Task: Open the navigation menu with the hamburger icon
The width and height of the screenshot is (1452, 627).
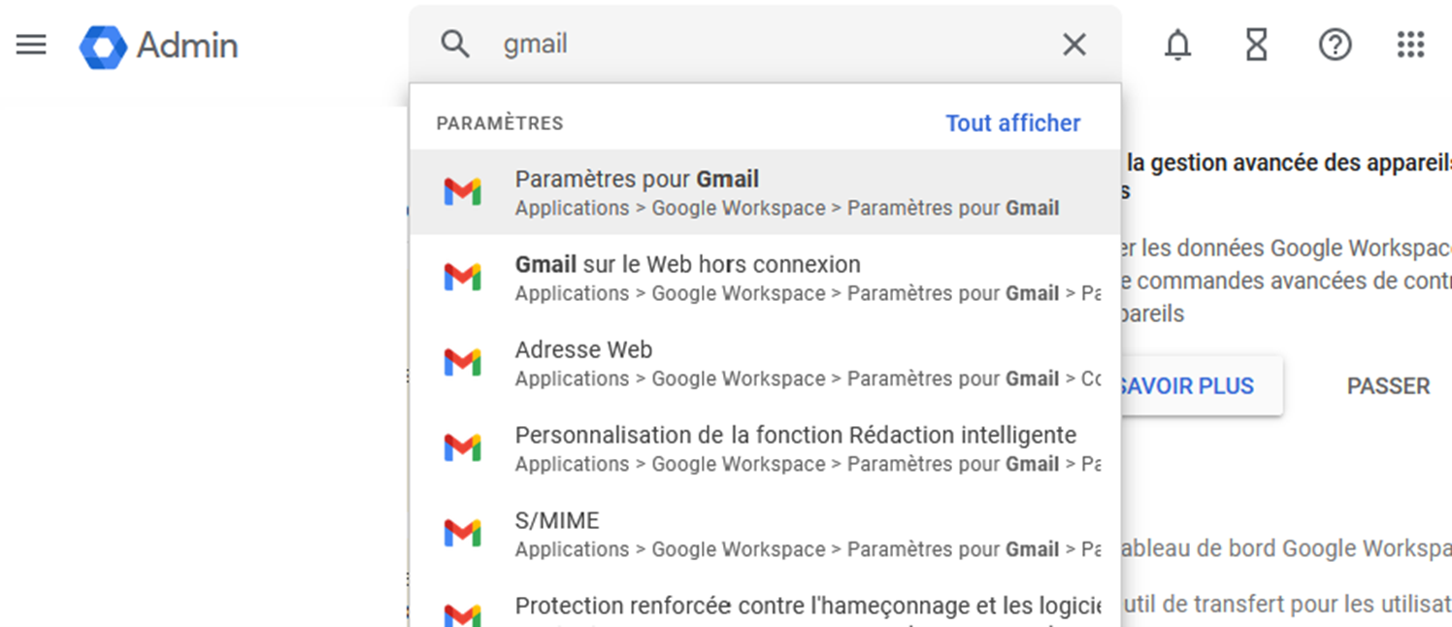Action: tap(31, 45)
